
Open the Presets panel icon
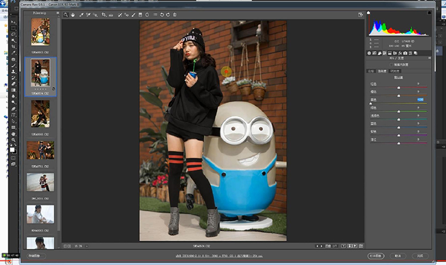[410, 53]
